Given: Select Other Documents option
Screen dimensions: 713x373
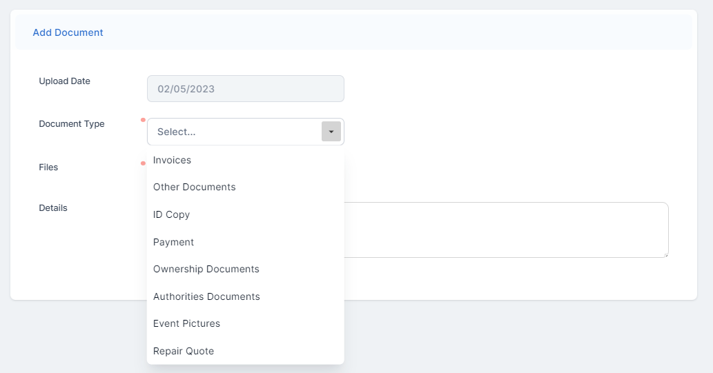Looking at the screenshot, I should 194,187.
